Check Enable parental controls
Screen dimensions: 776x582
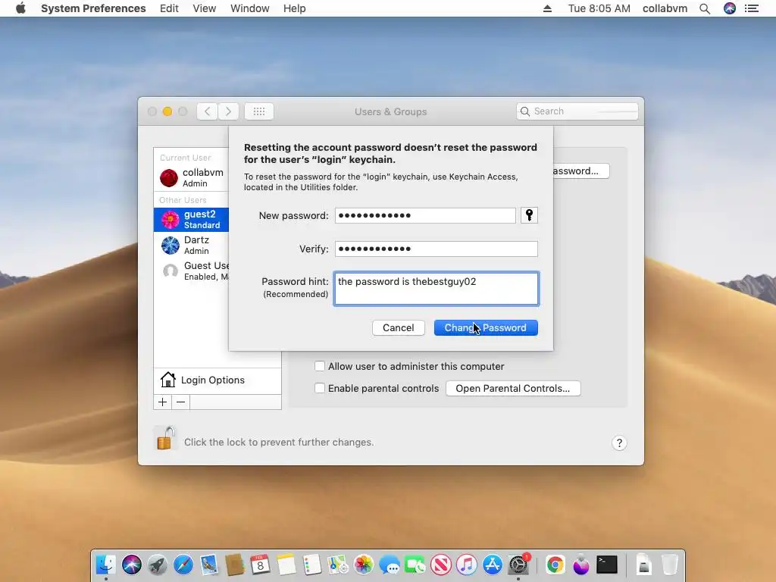click(x=320, y=388)
